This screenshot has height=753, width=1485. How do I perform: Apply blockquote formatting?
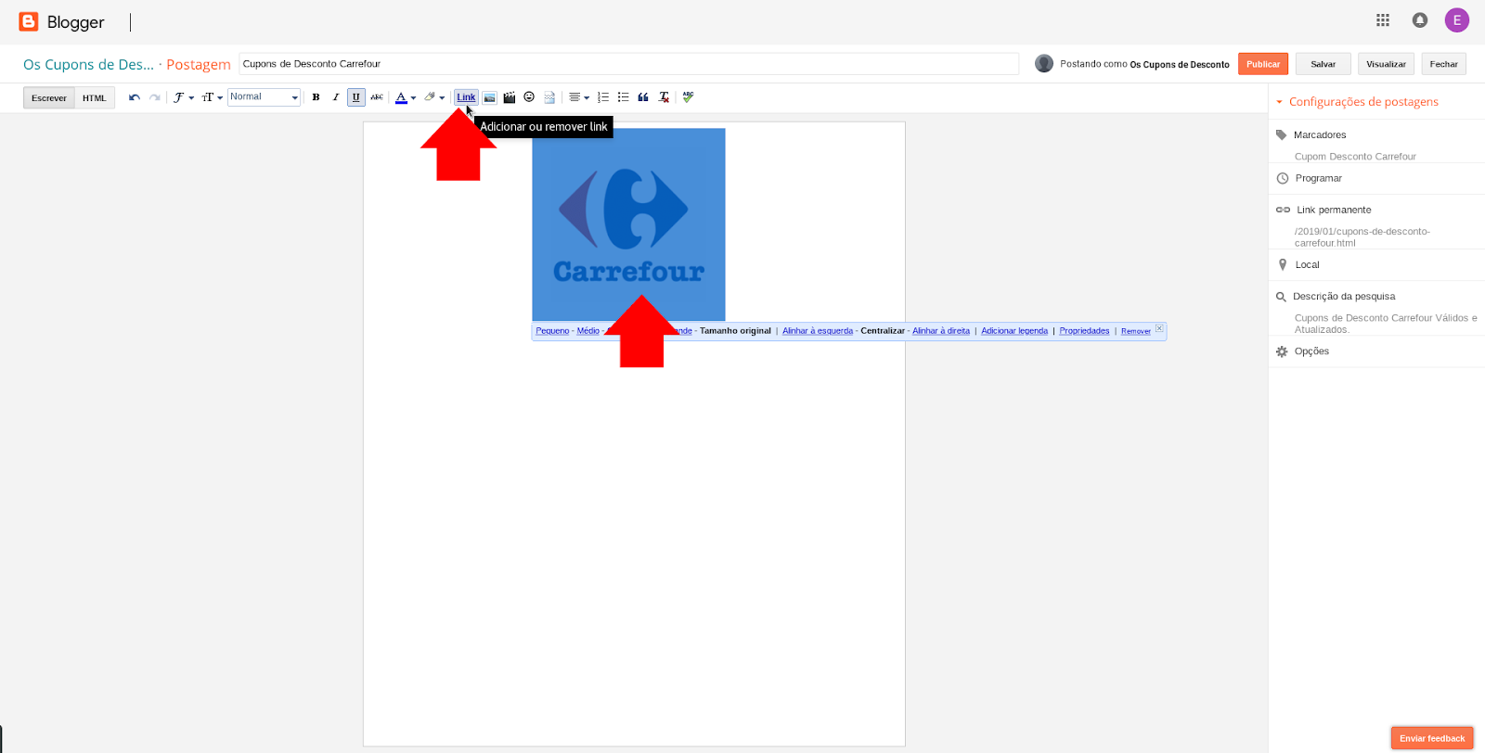(643, 97)
